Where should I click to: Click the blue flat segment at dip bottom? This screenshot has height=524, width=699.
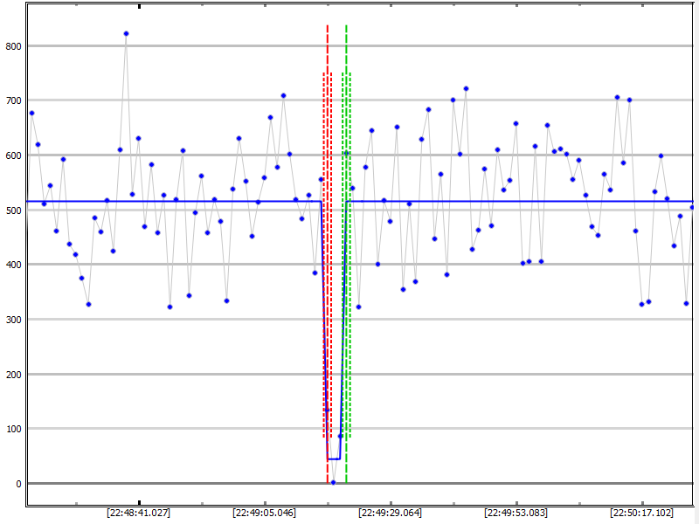point(333,458)
